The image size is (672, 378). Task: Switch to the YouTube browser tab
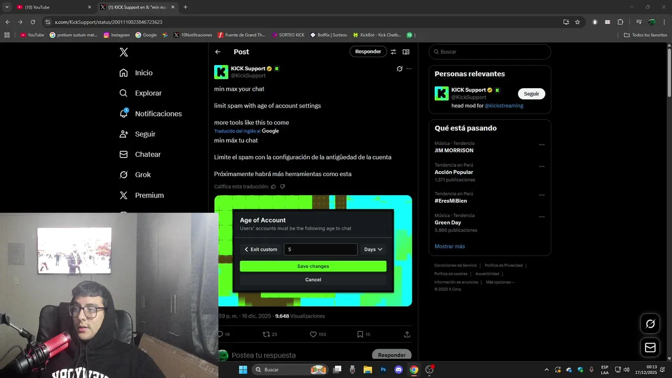pyautogui.click(x=52, y=7)
